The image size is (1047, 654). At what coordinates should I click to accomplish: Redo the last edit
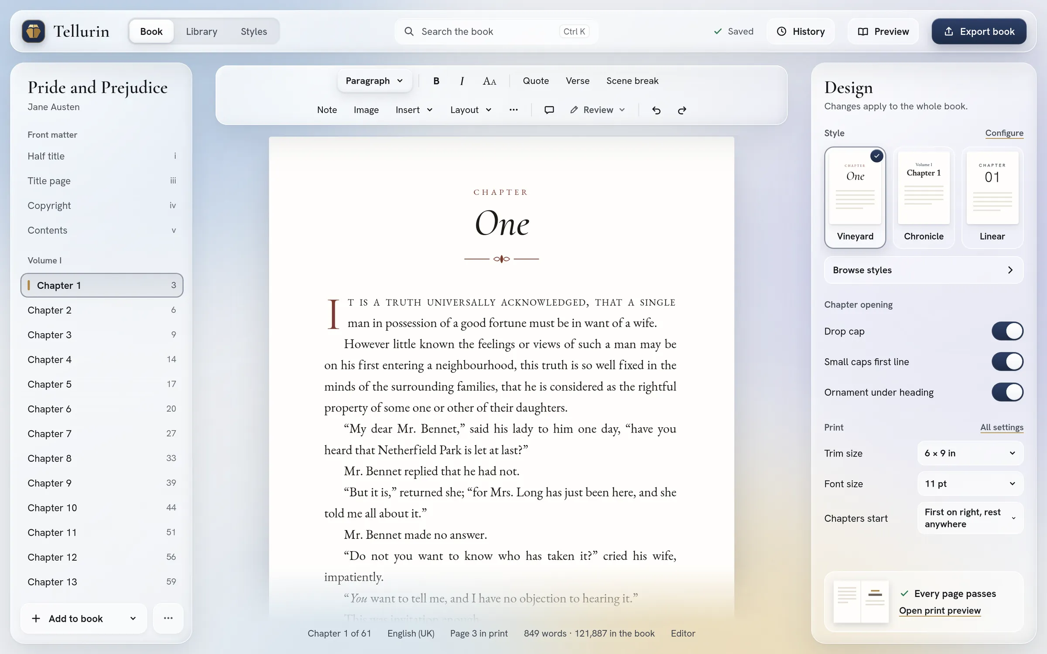(x=682, y=110)
